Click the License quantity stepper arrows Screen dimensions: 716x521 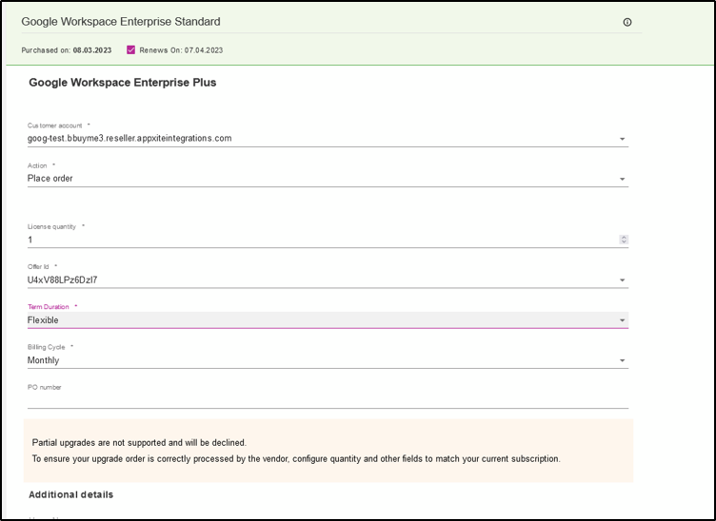coord(624,240)
